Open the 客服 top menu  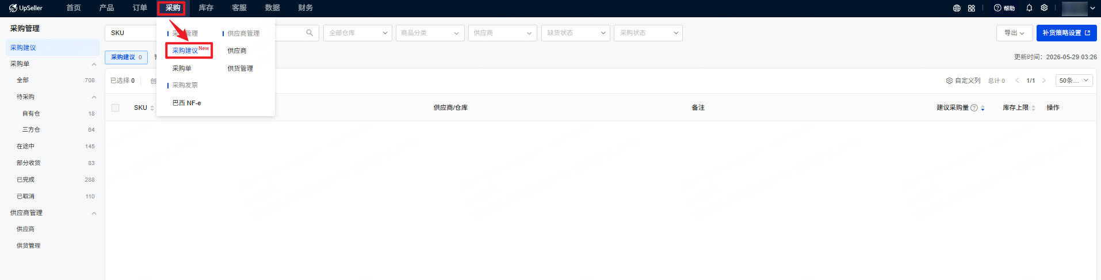click(x=239, y=8)
